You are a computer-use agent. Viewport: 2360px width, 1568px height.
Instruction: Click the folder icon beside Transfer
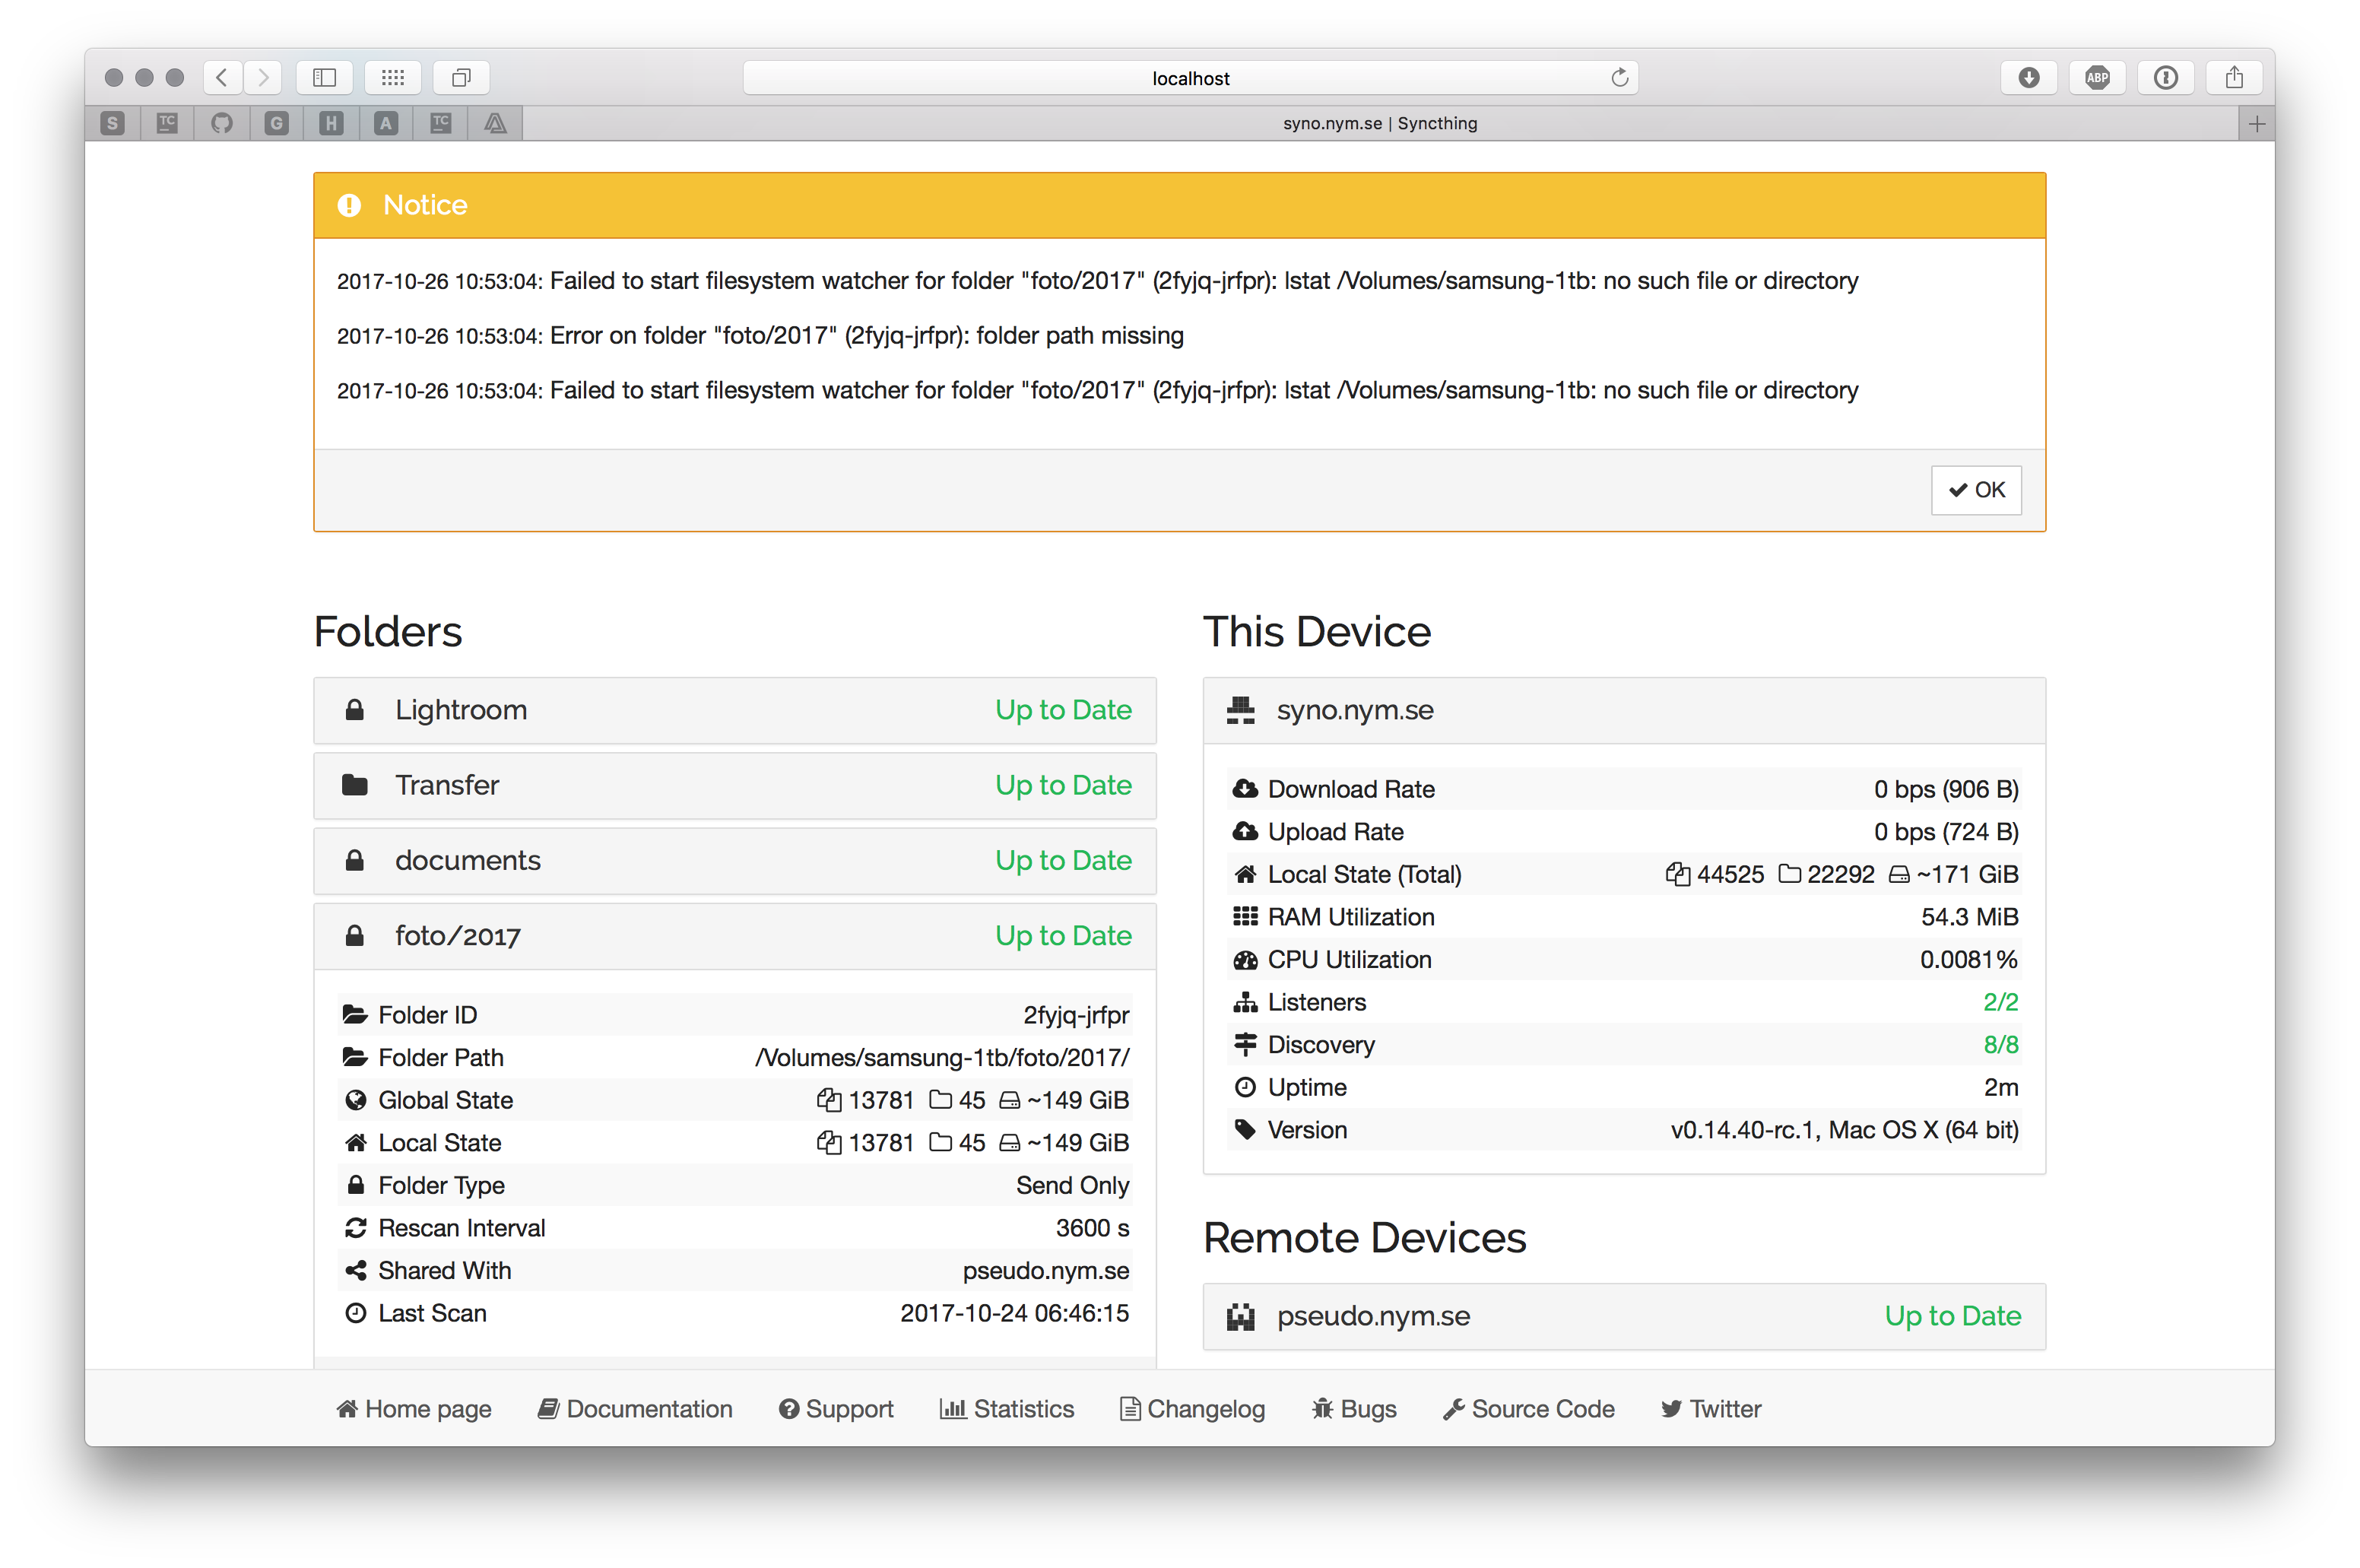(x=355, y=785)
